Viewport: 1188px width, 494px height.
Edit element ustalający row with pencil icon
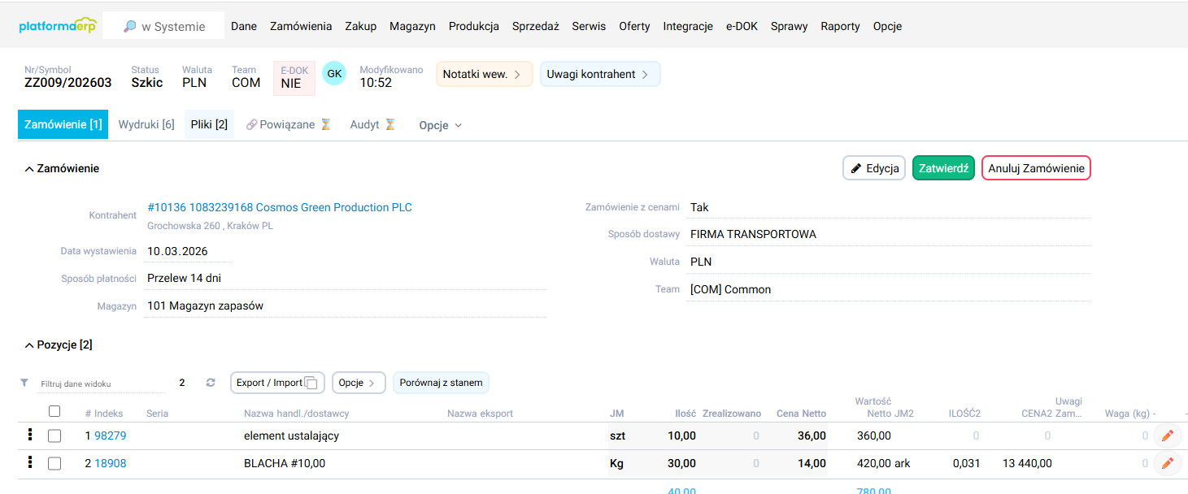[x=1167, y=435]
